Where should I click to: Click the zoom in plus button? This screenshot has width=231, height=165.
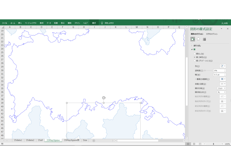click(222, 144)
